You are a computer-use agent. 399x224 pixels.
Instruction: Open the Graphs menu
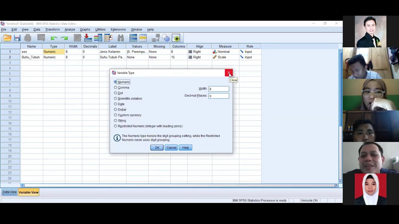(x=85, y=30)
